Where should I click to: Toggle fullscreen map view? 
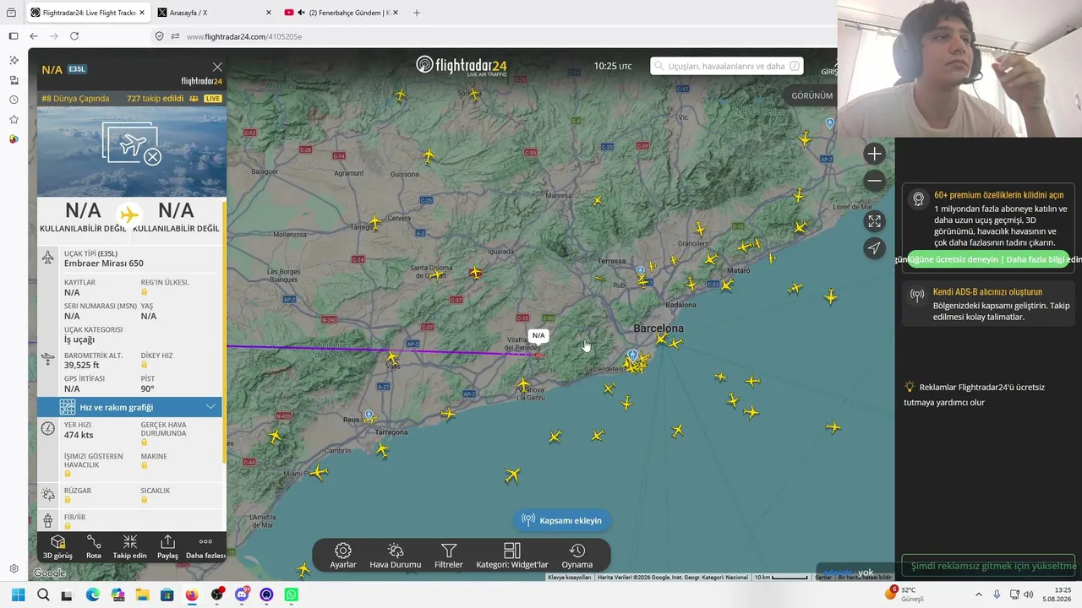pos(874,221)
